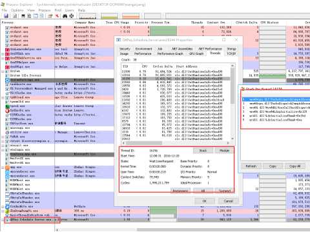310x232 pixels.
Task: Click the thread list scroll-down arrow
Action: point(232,139)
